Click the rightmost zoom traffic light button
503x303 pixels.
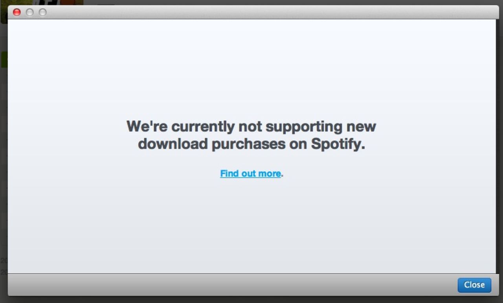[x=42, y=12]
